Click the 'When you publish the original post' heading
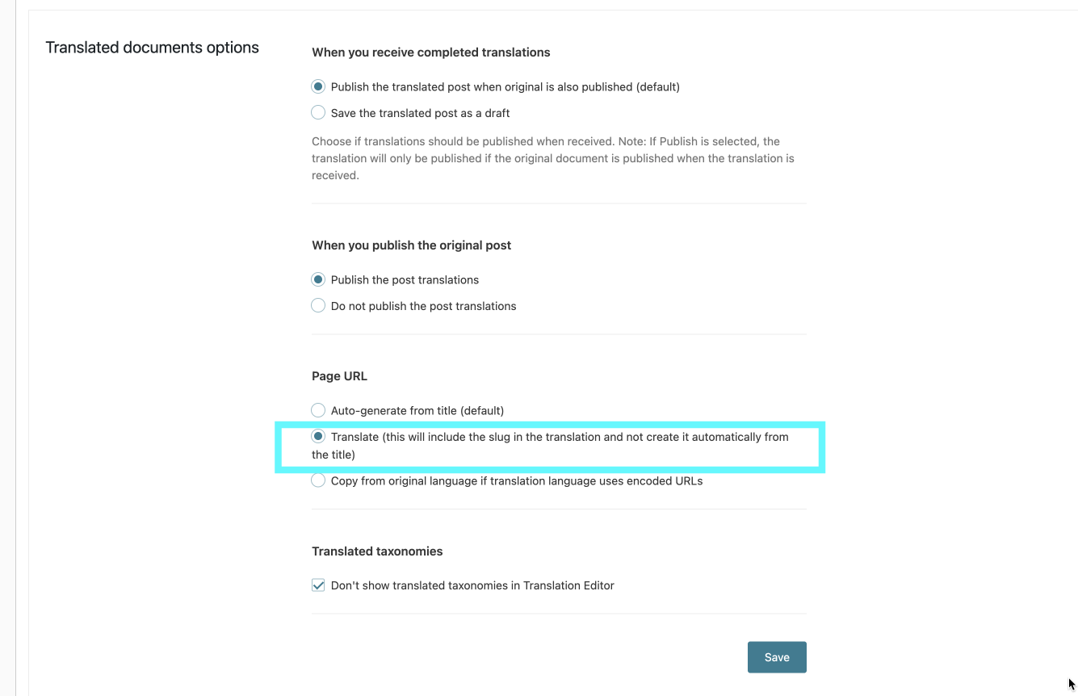The image size is (1078, 696). pos(412,245)
